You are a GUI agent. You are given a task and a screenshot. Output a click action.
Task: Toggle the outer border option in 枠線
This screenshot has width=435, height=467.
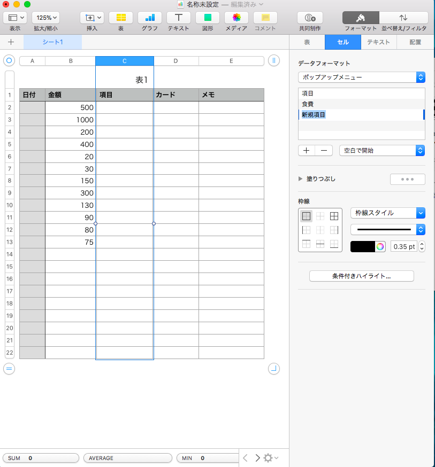coord(307,216)
